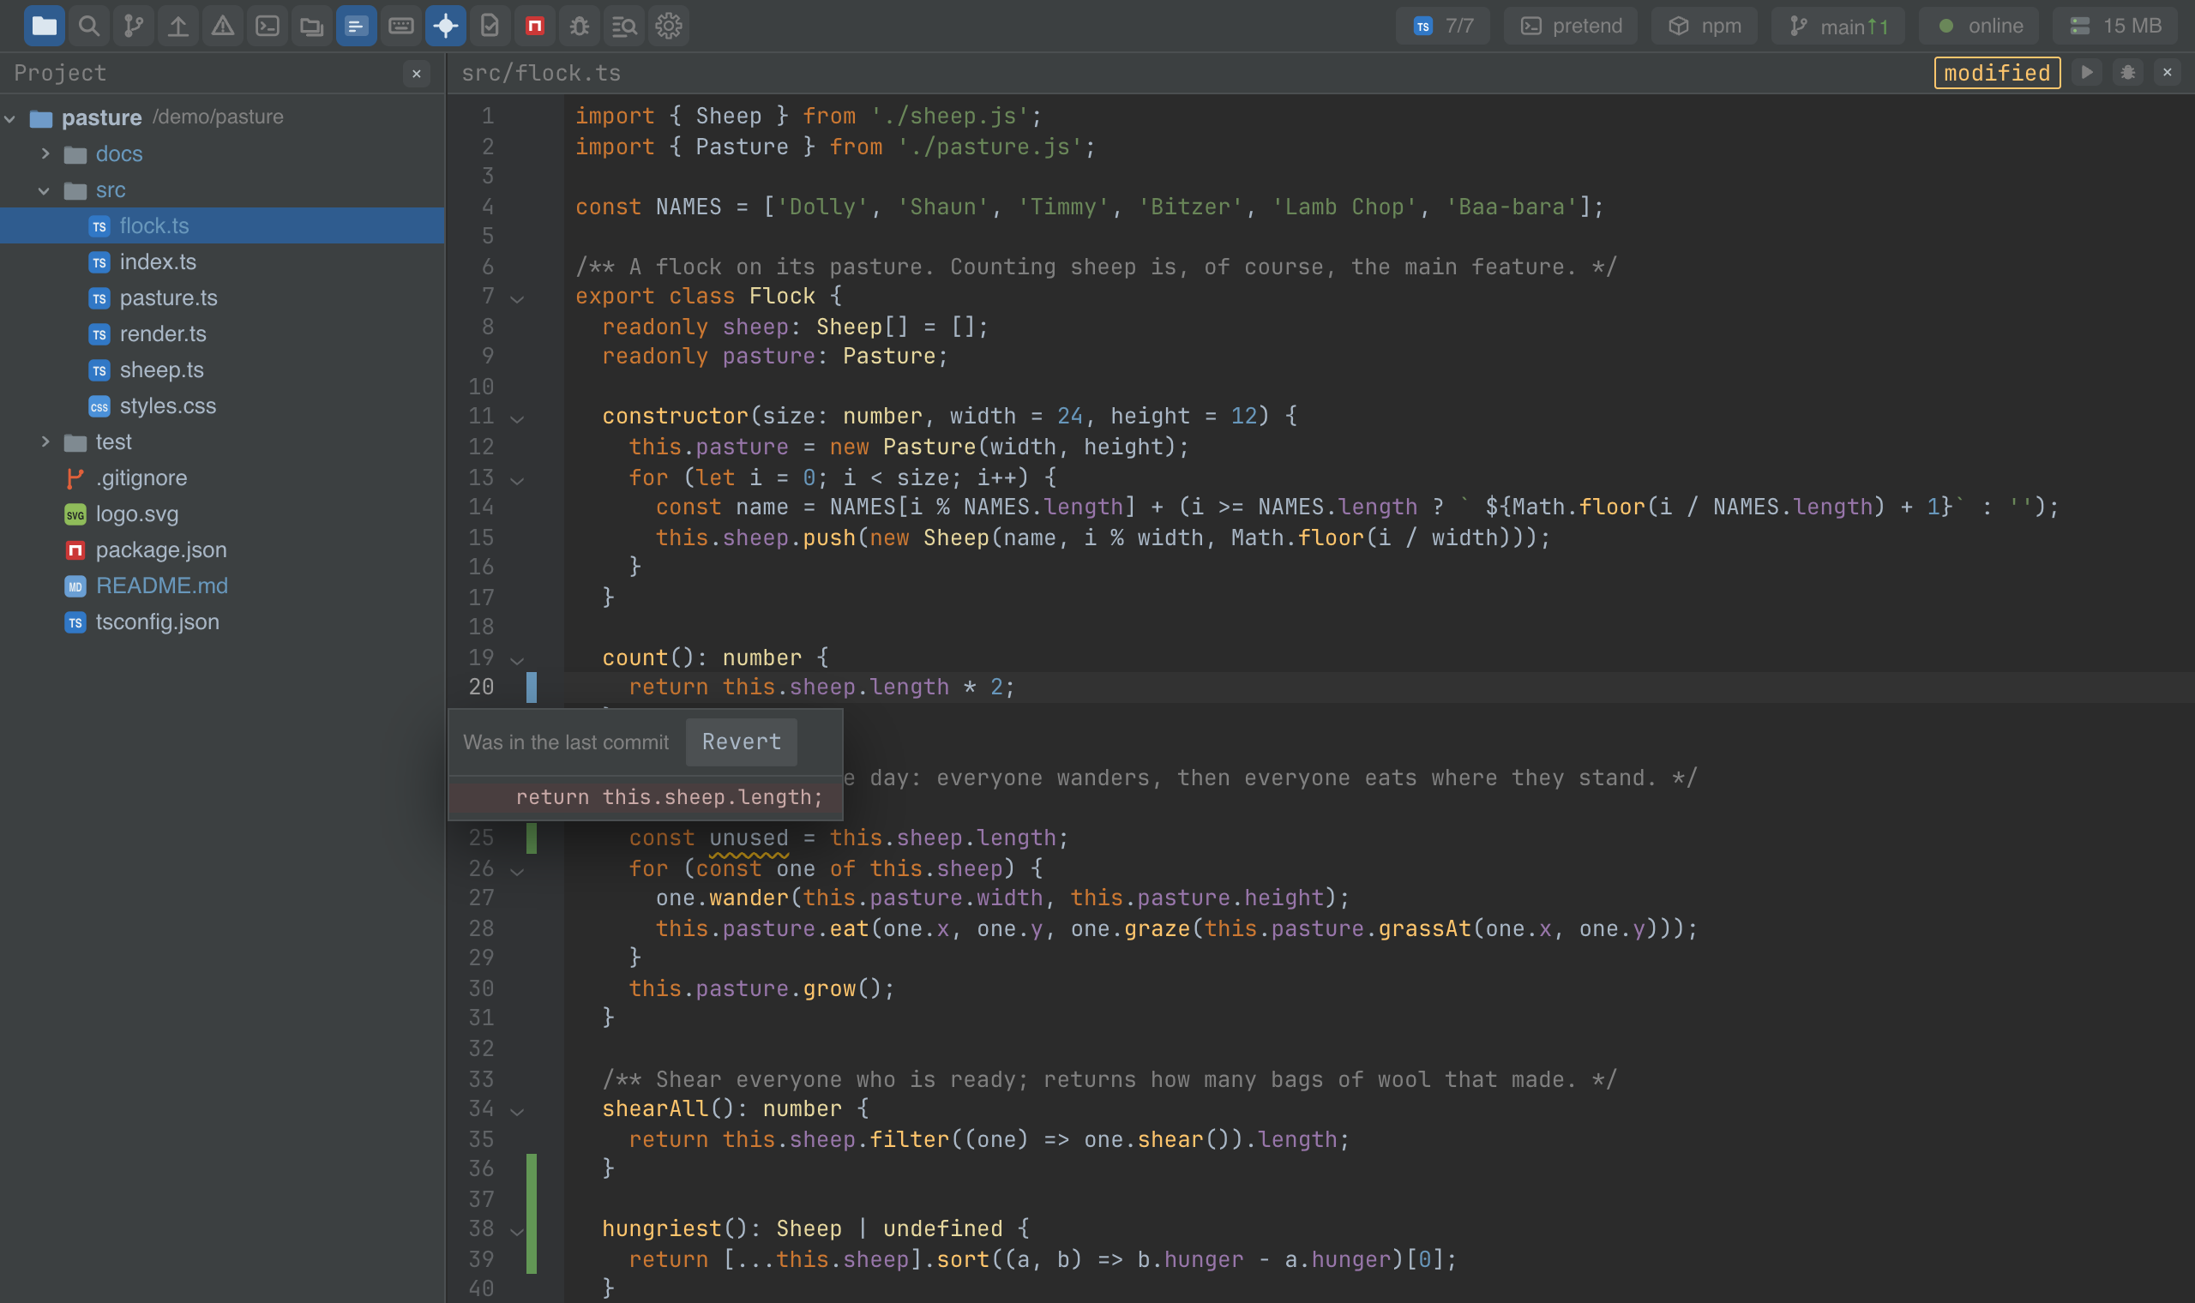This screenshot has width=2195, height=1303.
Task: Click the modified badge in editor header
Action: point(1998,73)
